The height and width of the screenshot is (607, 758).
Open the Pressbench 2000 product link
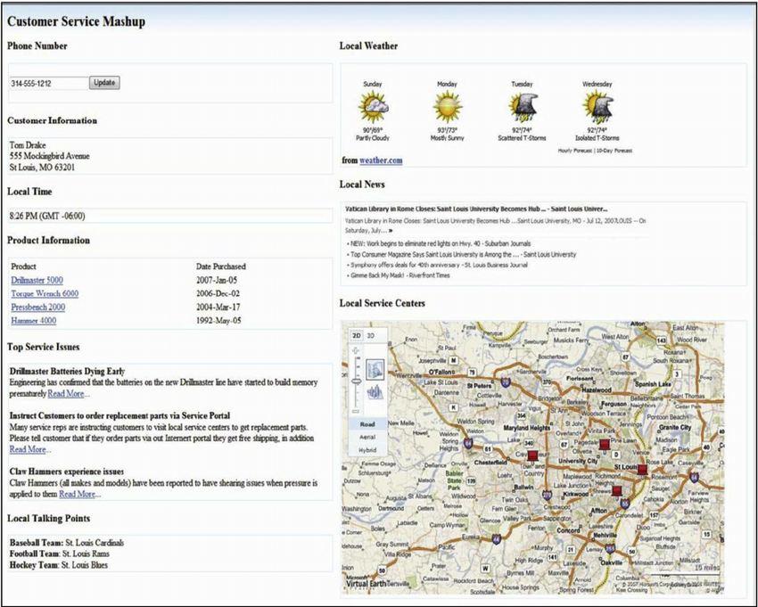click(38, 308)
